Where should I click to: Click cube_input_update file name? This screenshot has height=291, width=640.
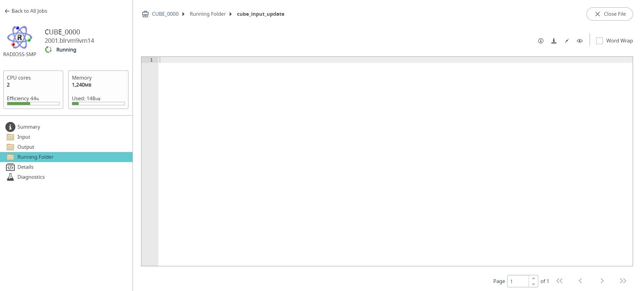[261, 14]
